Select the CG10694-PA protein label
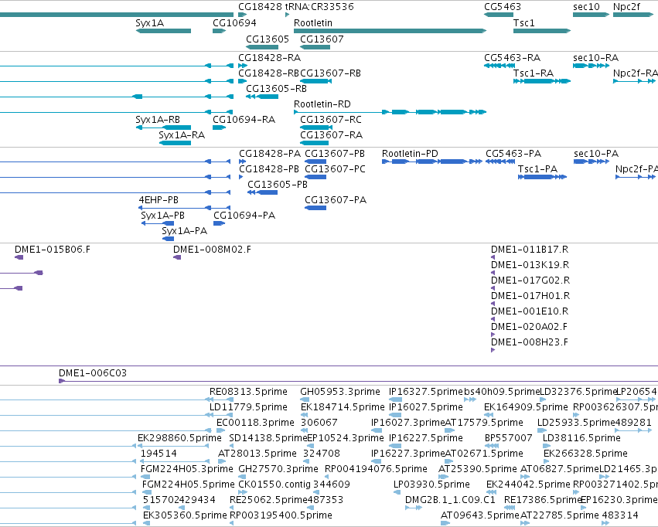 point(244,216)
